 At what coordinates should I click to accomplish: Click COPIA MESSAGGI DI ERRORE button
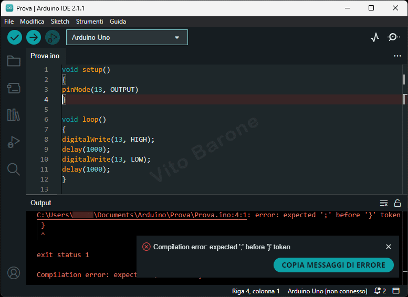[x=333, y=265]
